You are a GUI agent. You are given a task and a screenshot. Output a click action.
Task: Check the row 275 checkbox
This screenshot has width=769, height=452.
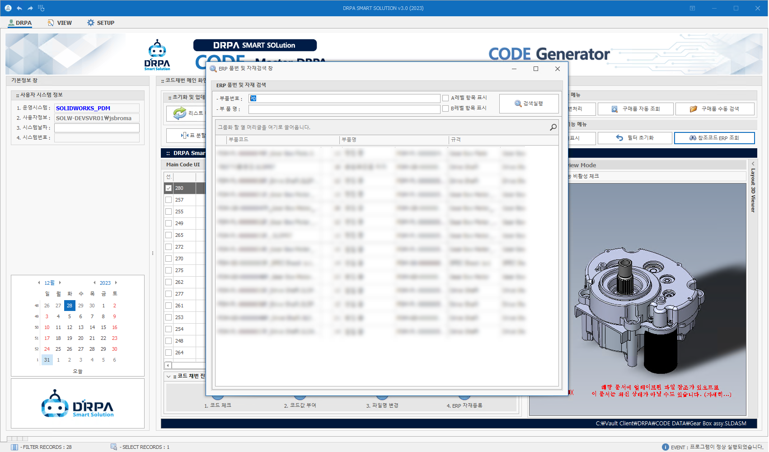point(169,270)
